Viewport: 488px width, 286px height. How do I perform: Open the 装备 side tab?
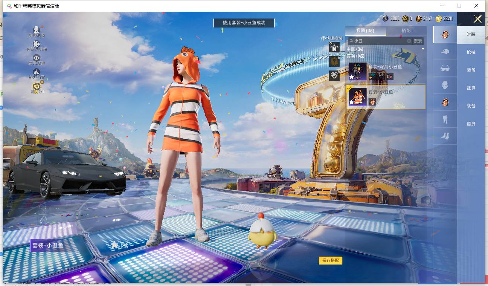tap(471, 70)
